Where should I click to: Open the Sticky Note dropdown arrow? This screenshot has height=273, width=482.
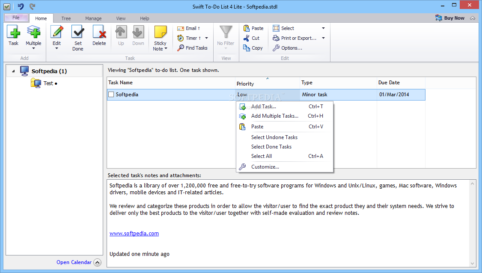click(x=166, y=49)
